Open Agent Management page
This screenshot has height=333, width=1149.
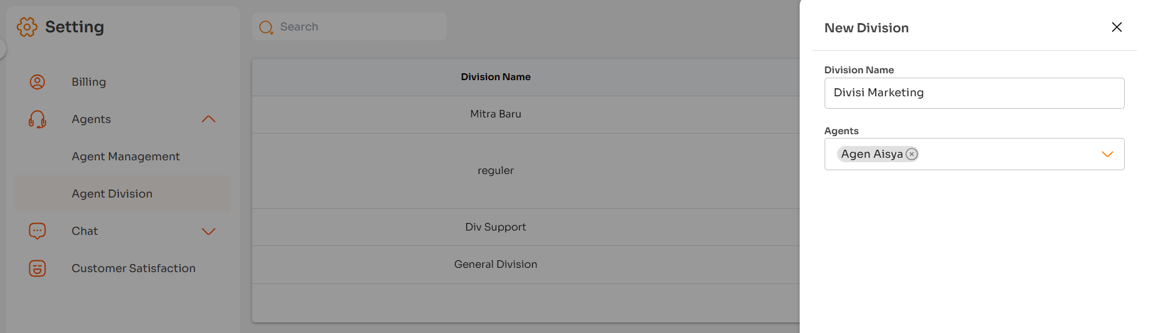coord(125,157)
